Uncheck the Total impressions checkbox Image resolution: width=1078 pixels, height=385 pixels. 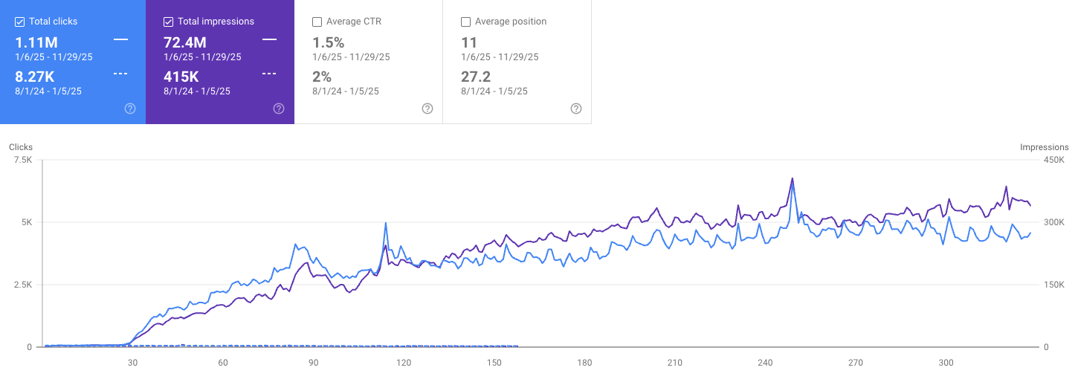click(169, 22)
